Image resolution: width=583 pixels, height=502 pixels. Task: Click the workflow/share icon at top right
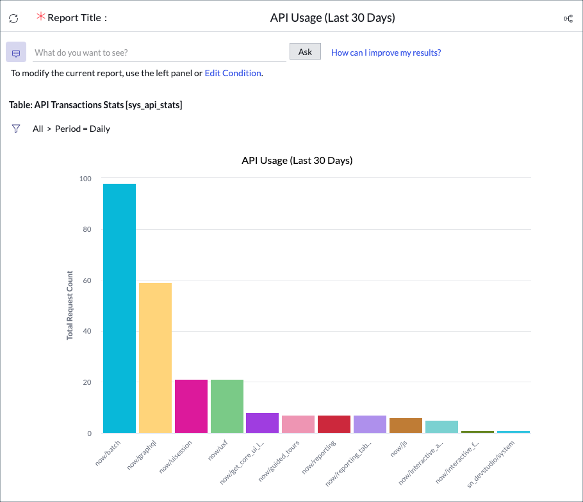point(568,19)
